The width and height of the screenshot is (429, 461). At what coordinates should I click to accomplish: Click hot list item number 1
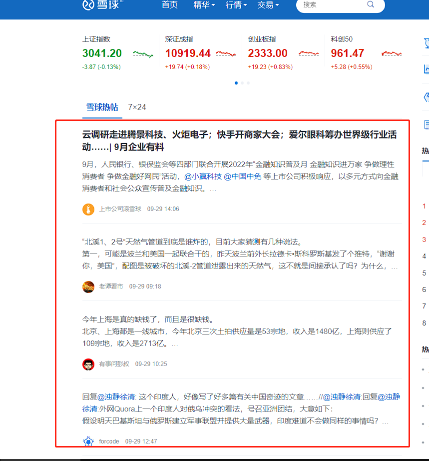click(424, 206)
